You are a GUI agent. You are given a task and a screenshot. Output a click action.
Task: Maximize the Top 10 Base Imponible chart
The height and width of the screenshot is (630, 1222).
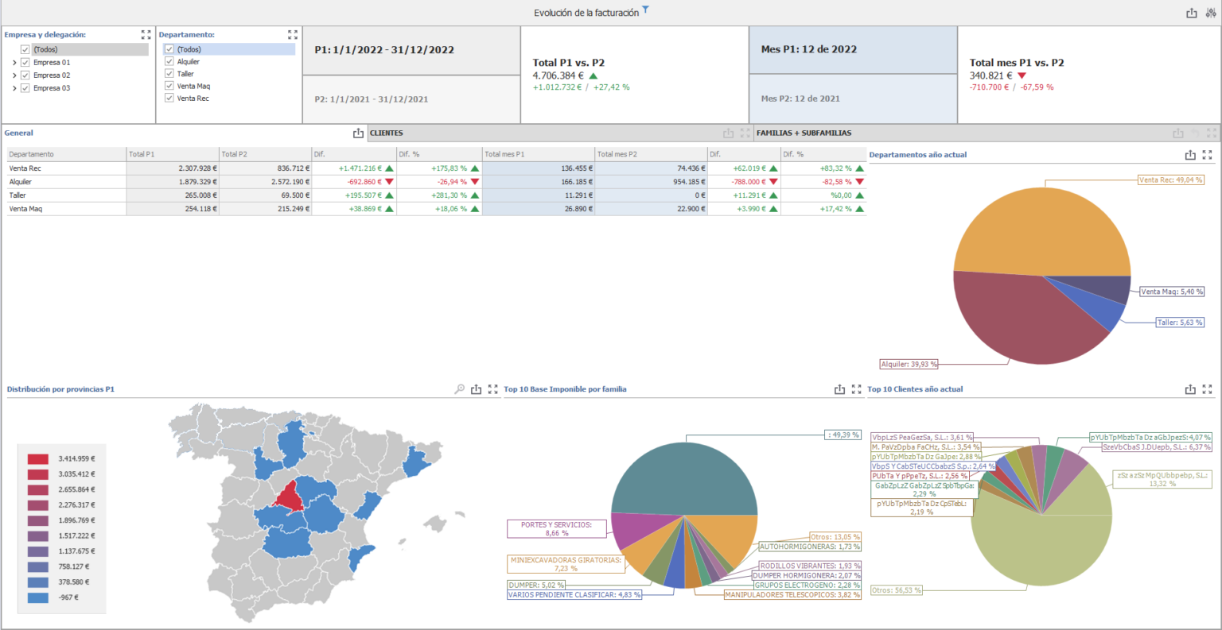point(856,389)
